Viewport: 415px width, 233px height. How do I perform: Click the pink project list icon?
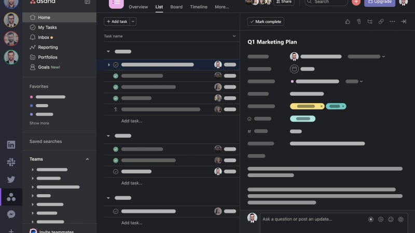click(116, 4)
